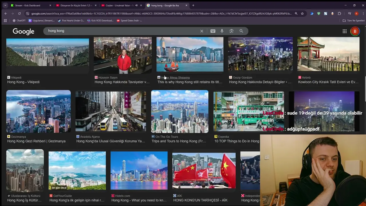
Task: View site information in address bar
Action: (27, 13)
